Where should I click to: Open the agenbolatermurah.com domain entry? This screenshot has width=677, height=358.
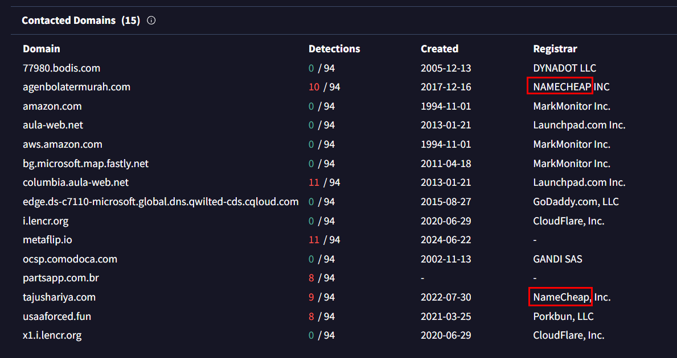[x=76, y=87]
